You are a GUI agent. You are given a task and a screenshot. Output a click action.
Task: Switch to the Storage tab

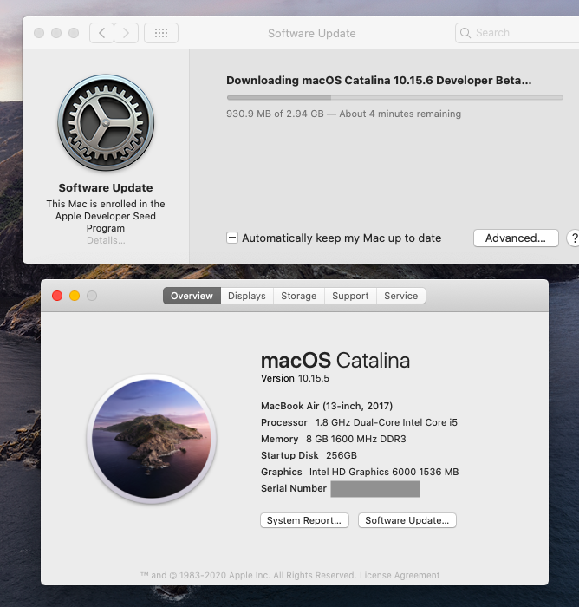pos(299,296)
